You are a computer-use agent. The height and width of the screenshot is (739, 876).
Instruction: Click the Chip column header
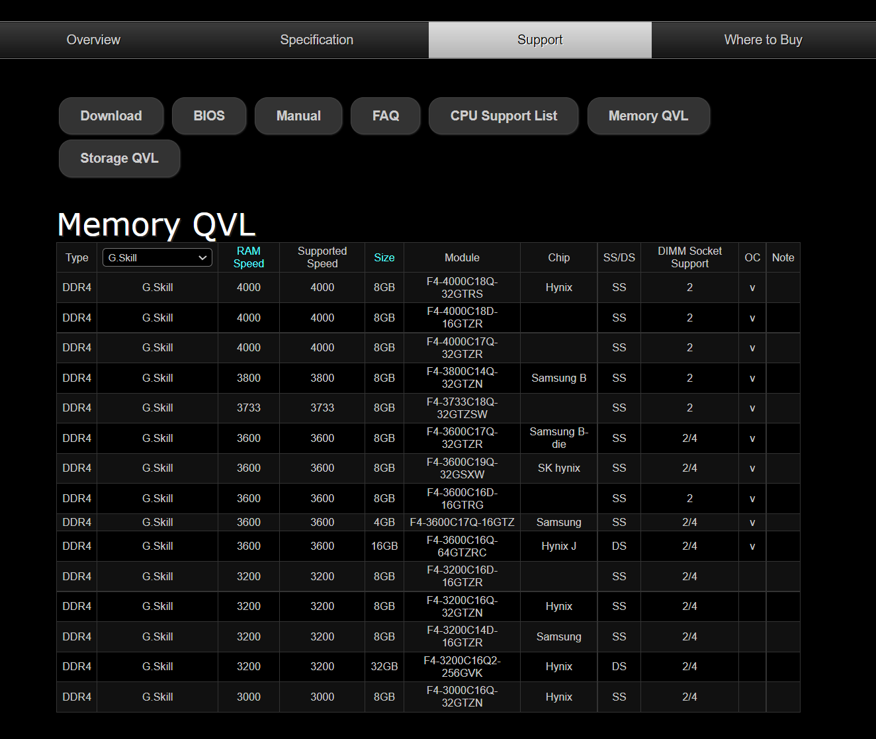[x=559, y=257]
